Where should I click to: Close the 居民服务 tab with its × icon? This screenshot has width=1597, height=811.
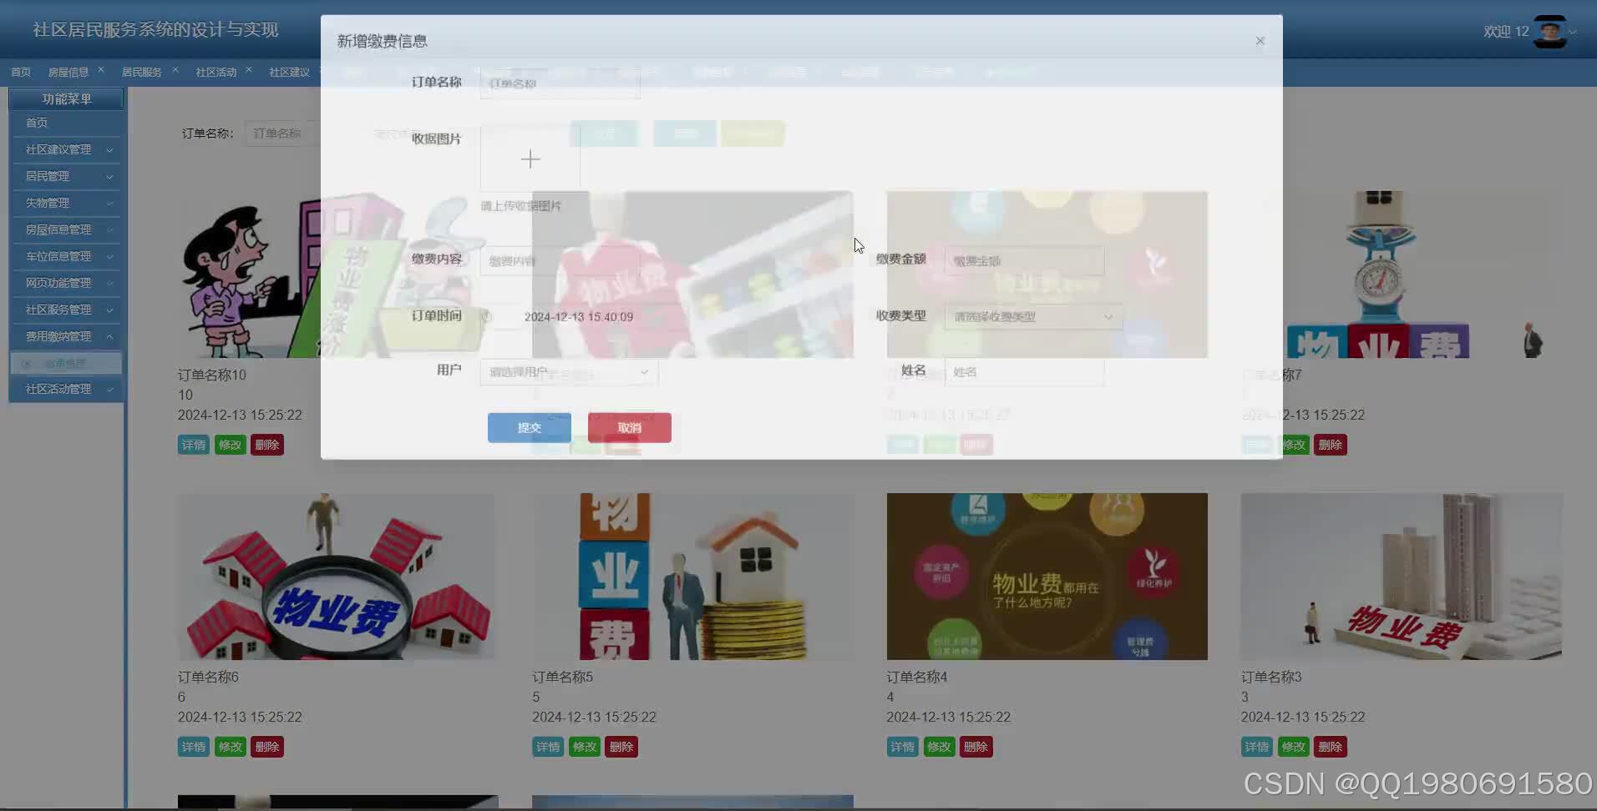coord(174,71)
